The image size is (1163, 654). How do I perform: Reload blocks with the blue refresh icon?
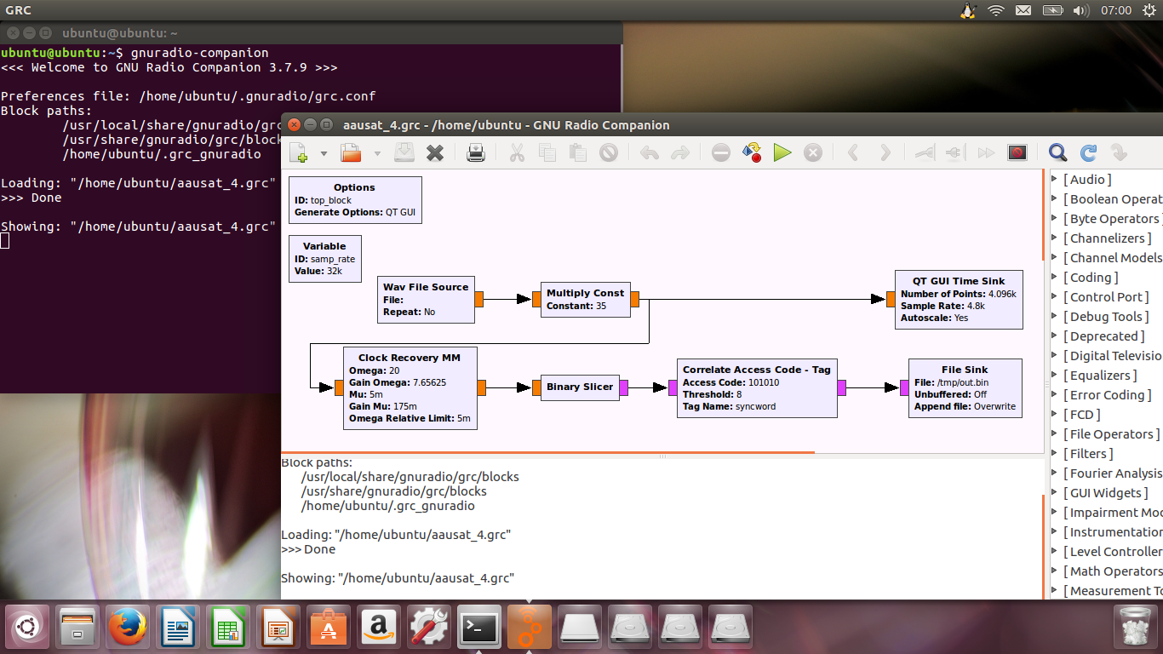(x=1088, y=153)
